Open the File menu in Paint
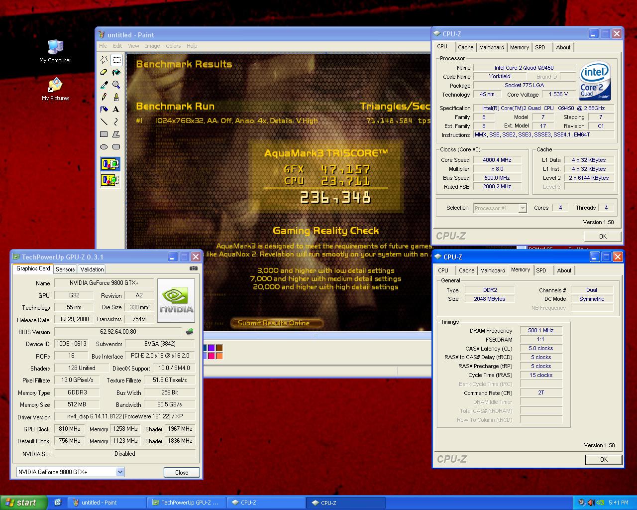637x510 pixels. (x=103, y=46)
